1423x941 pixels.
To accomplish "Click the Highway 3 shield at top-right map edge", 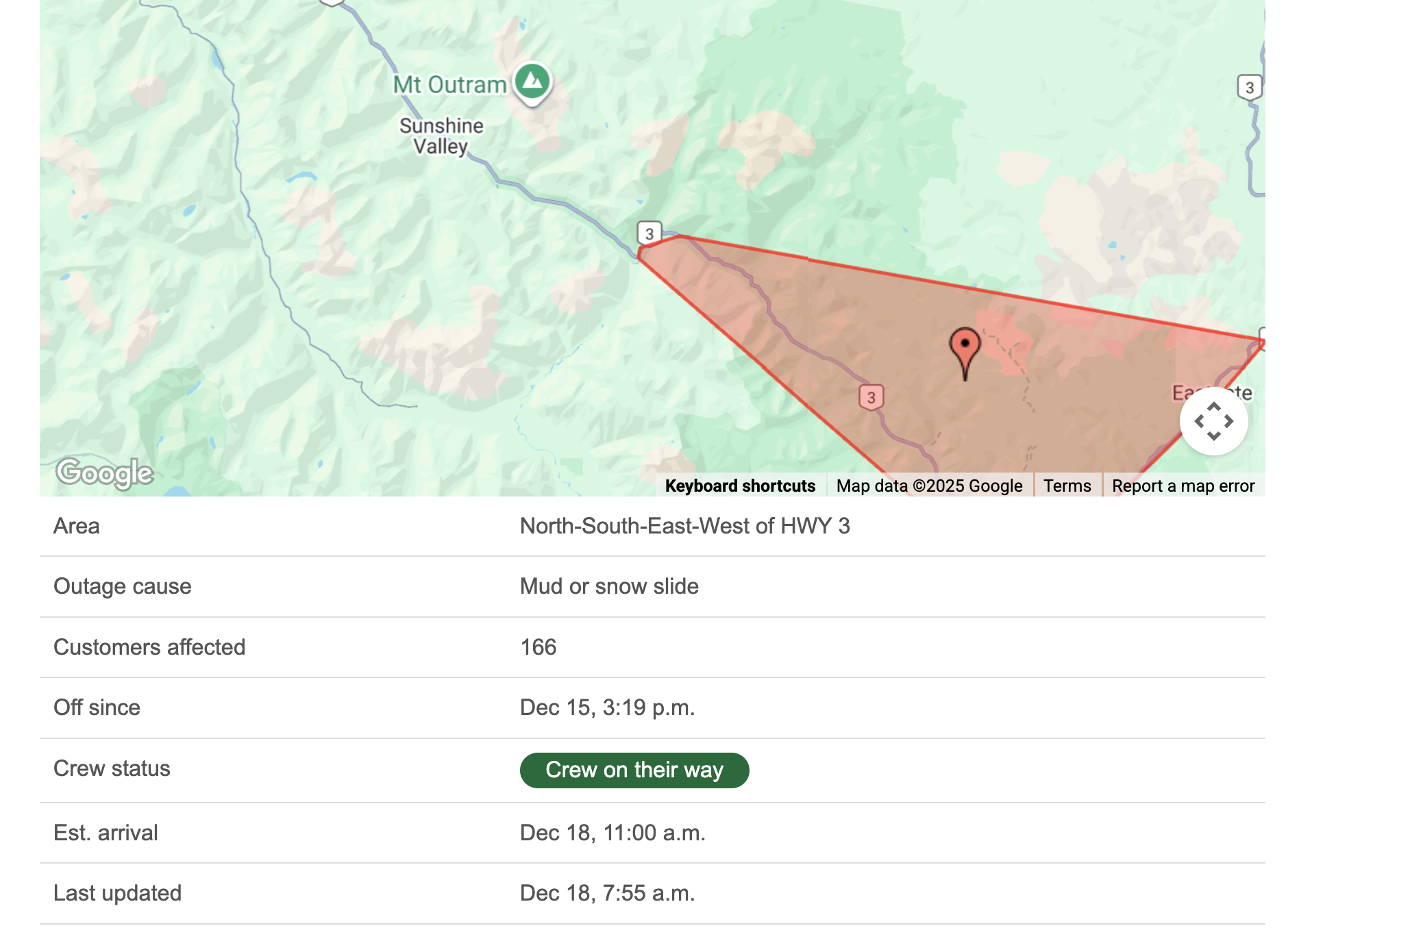I will point(1250,88).
